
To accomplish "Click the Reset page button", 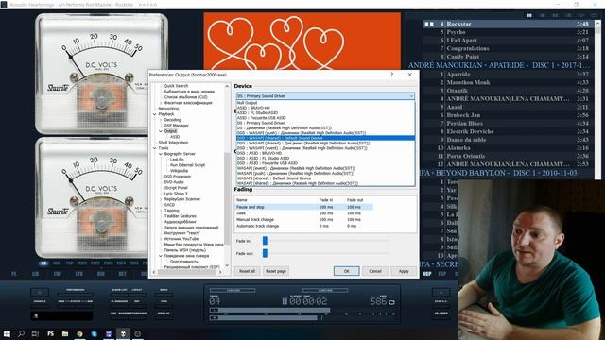I will [x=276, y=271].
